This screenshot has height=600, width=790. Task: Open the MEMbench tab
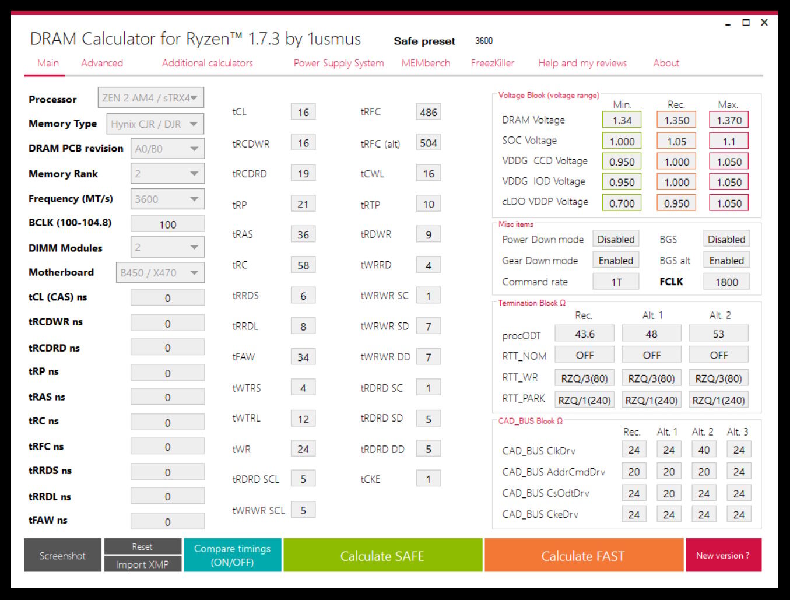point(426,63)
